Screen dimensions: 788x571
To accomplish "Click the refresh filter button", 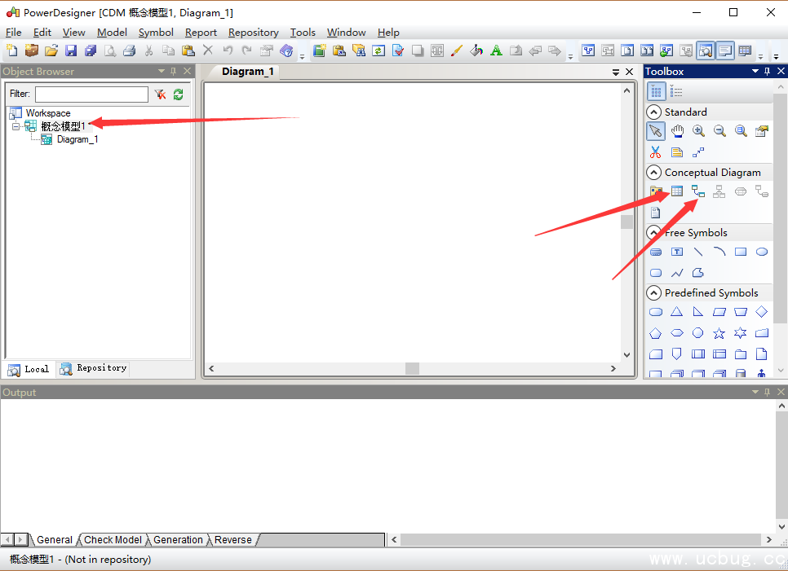I will point(179,94).
